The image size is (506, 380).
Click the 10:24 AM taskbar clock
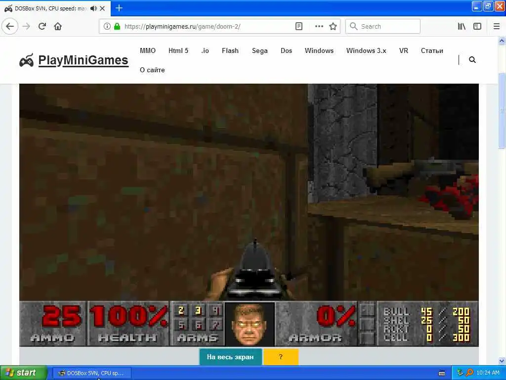[488, 373]
